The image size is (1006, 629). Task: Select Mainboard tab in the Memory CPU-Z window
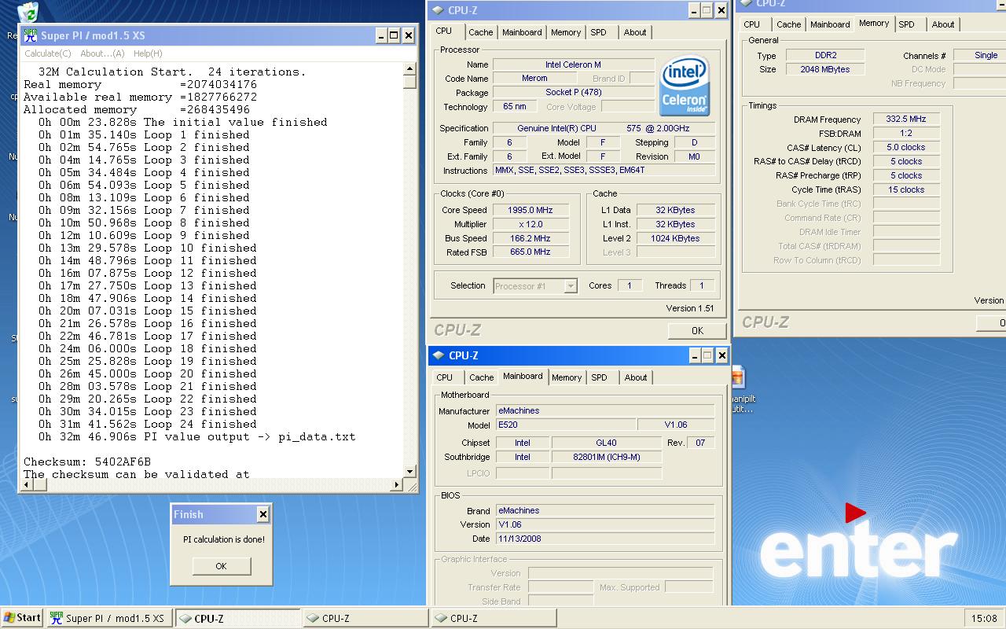[830, 24]
